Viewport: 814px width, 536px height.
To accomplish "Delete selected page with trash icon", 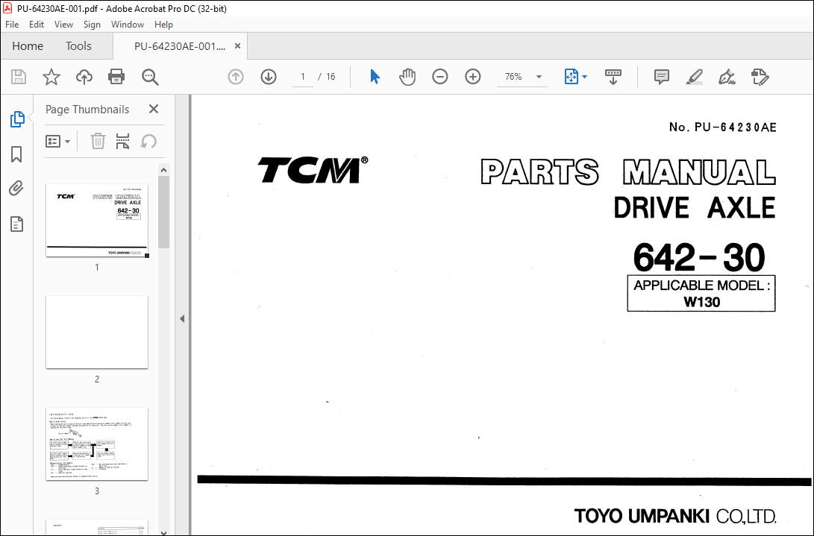I will (x=98, y=141).
